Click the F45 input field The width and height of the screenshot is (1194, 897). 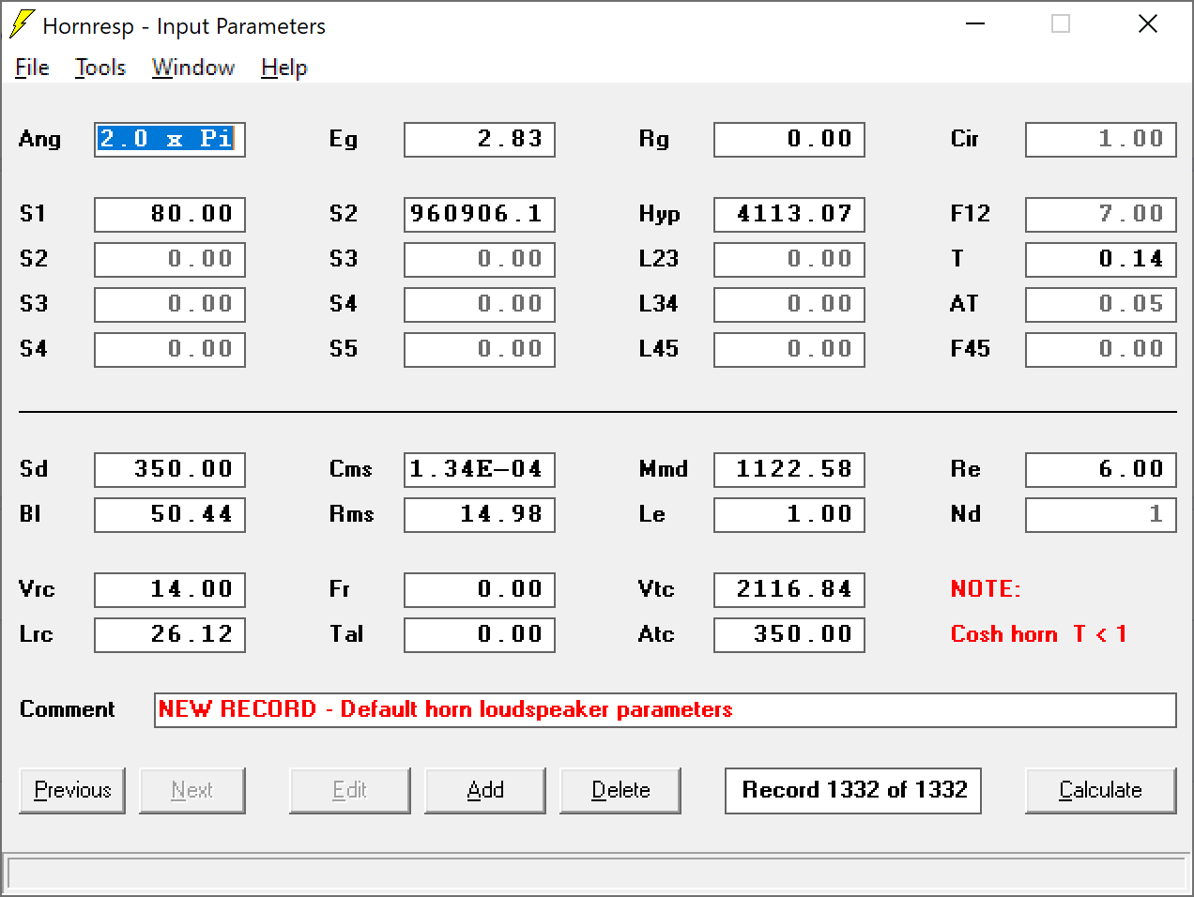tap(1101, 350)
